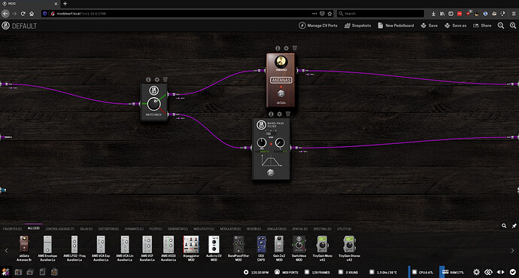Open the 120.00 BPM tempo settings

(256, 273)
